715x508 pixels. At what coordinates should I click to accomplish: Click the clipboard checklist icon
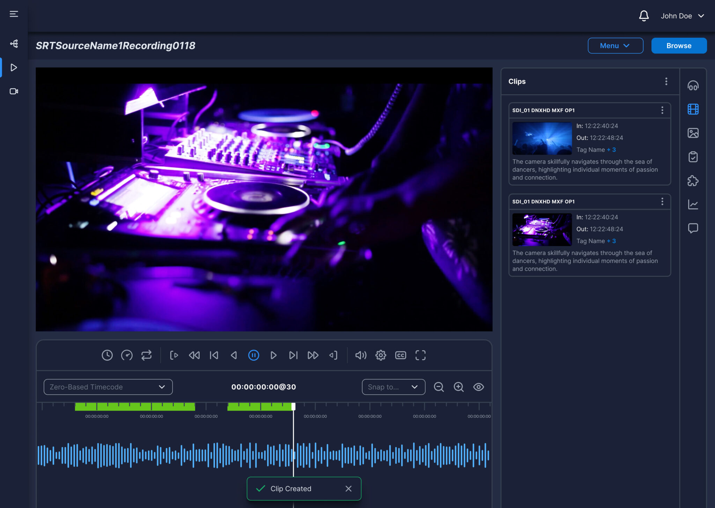pyautogui.click(x=693, y=157)
